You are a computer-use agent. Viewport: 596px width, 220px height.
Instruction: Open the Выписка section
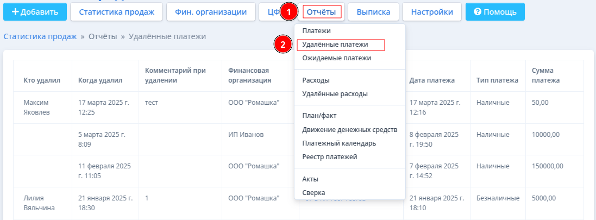tap(373, 12)
